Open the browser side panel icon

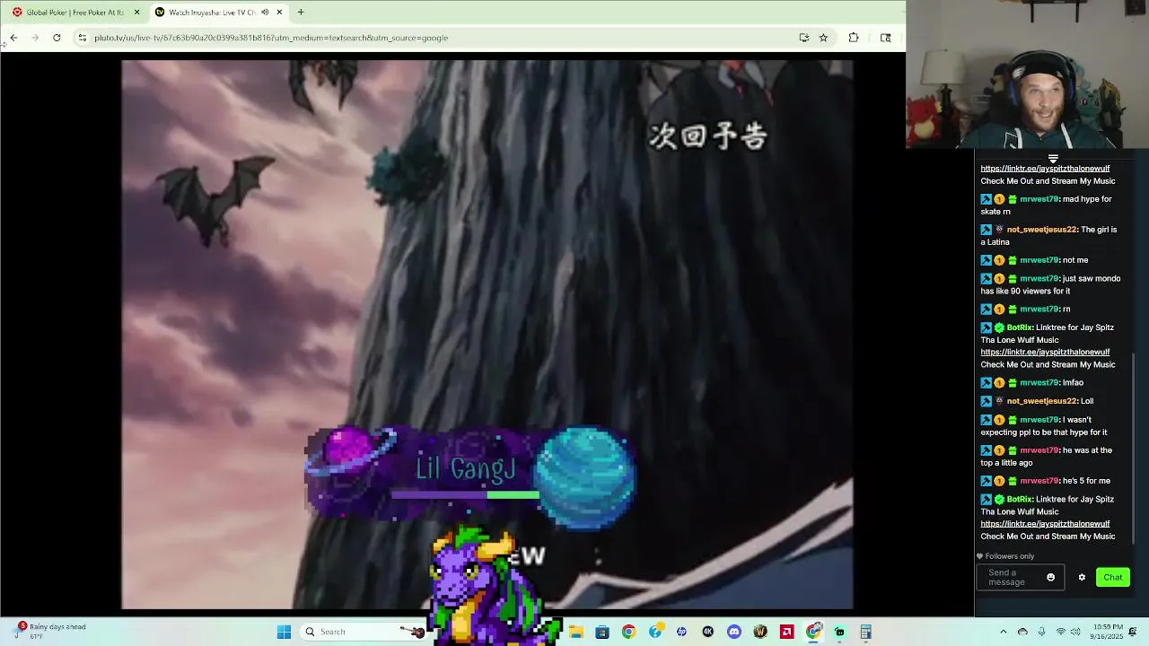(x=885, y=38)
